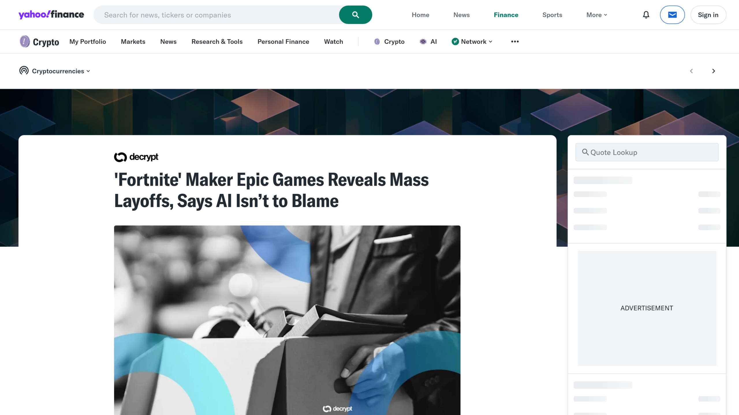Open the article lead image
The image size is (739, 415).
pos(287,320)
